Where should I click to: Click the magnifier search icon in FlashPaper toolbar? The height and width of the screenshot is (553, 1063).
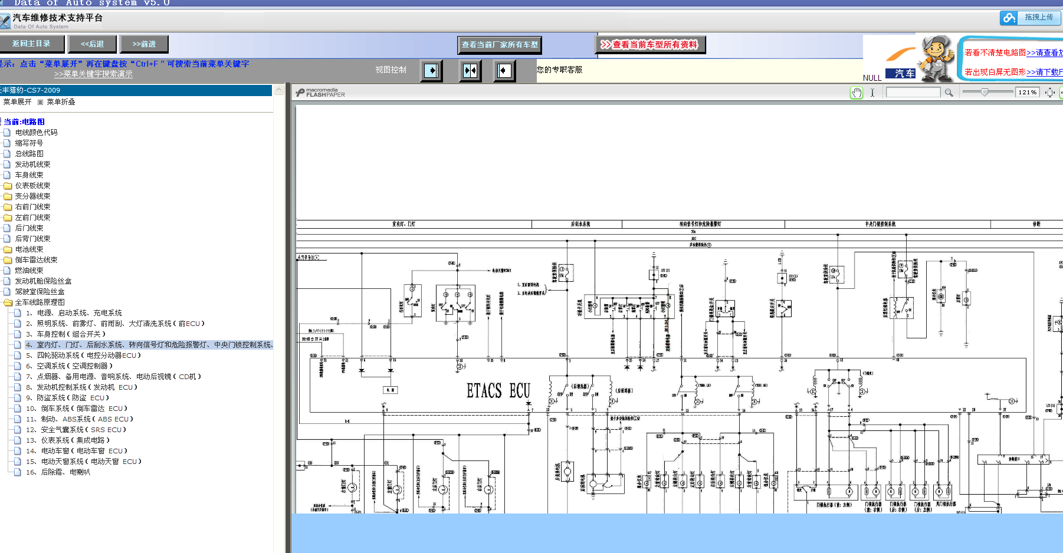tap(949, 93)
